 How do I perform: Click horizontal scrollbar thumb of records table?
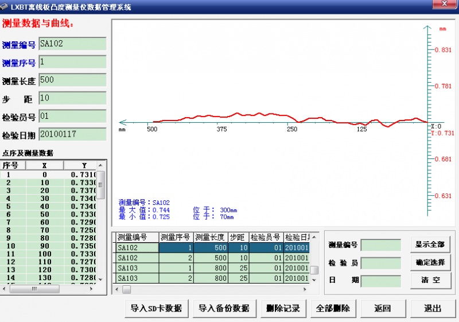click(127, 289)
